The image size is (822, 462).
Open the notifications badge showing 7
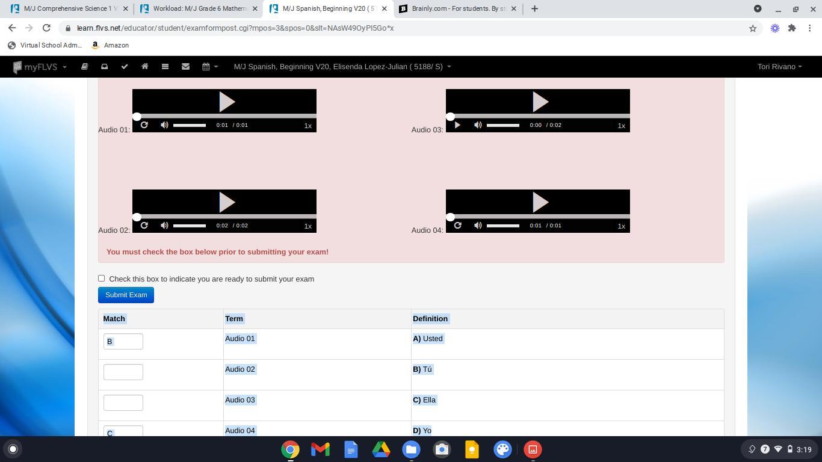765,449
